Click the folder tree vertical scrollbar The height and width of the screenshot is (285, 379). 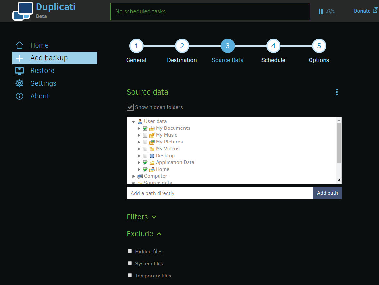(x=339, y=142)
